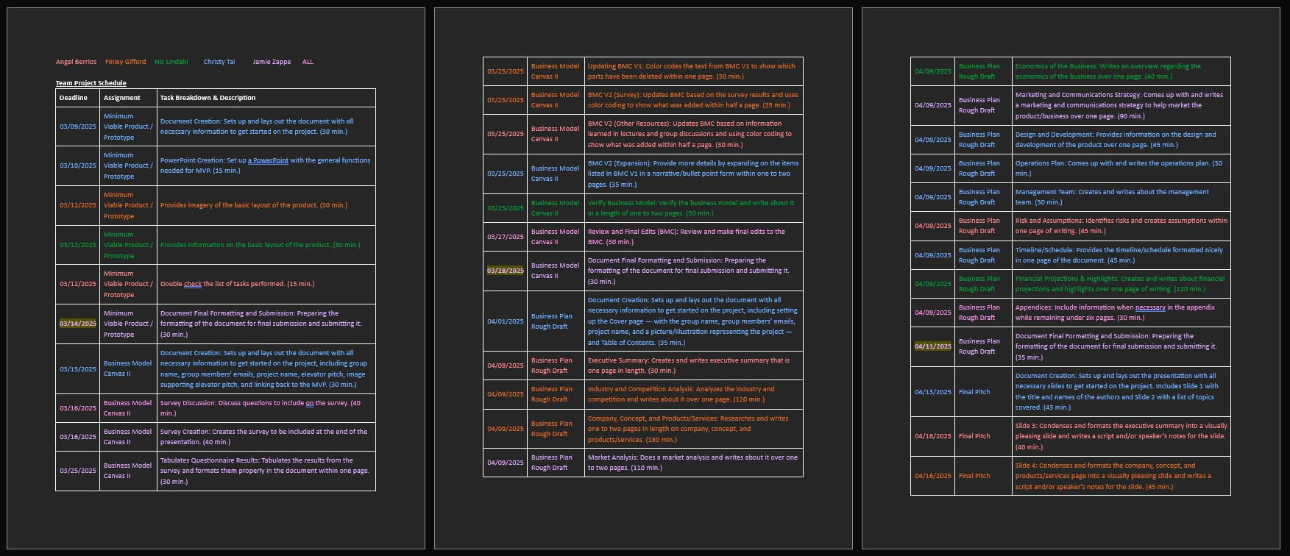Click the underlined word "necessary" in Appendices
1290x556 pixels.
(1149, 307)
